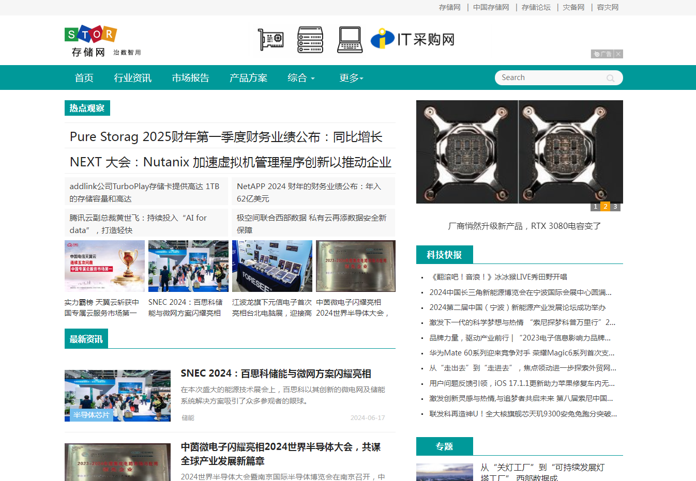Switch carousel to slide 2
Viewport: 696px width, 481px height.
(606, 207)
